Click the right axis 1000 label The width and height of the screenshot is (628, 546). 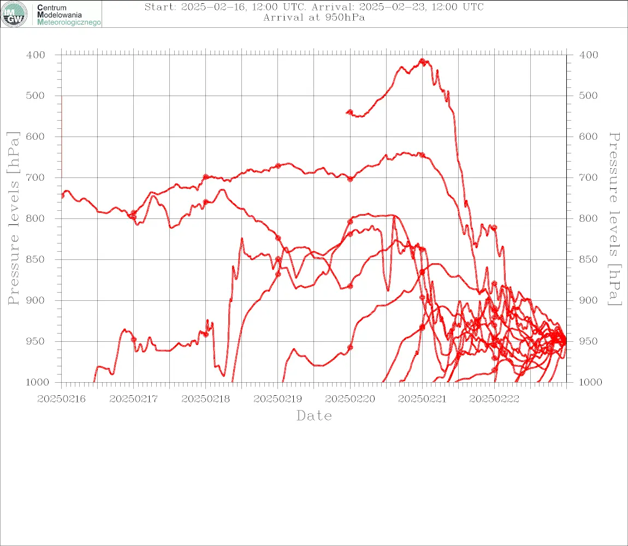[590, 382]
